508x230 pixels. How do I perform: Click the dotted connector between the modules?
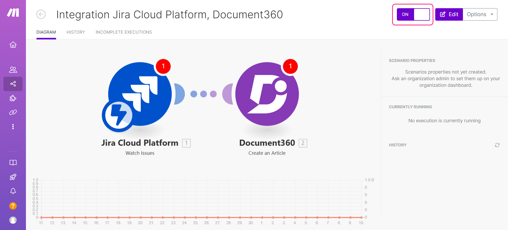tap(203, 94)
